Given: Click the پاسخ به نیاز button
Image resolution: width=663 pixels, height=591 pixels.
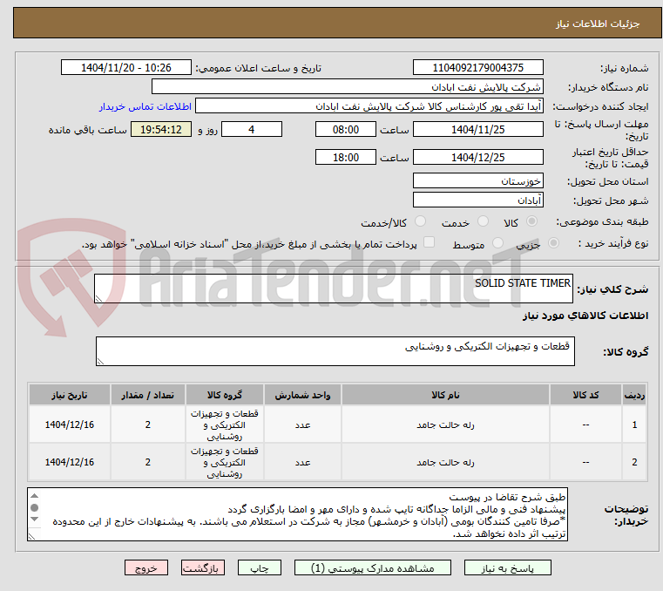Looking at the screenshot, I should click(x=507, y=567).
